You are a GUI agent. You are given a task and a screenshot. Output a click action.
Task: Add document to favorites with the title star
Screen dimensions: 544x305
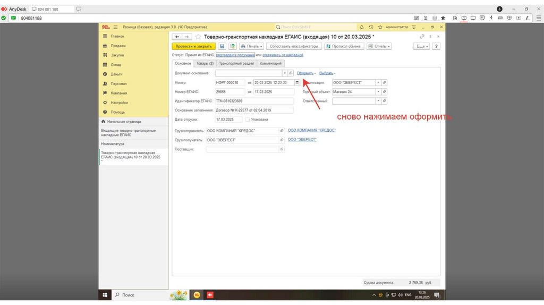(198, 37)
